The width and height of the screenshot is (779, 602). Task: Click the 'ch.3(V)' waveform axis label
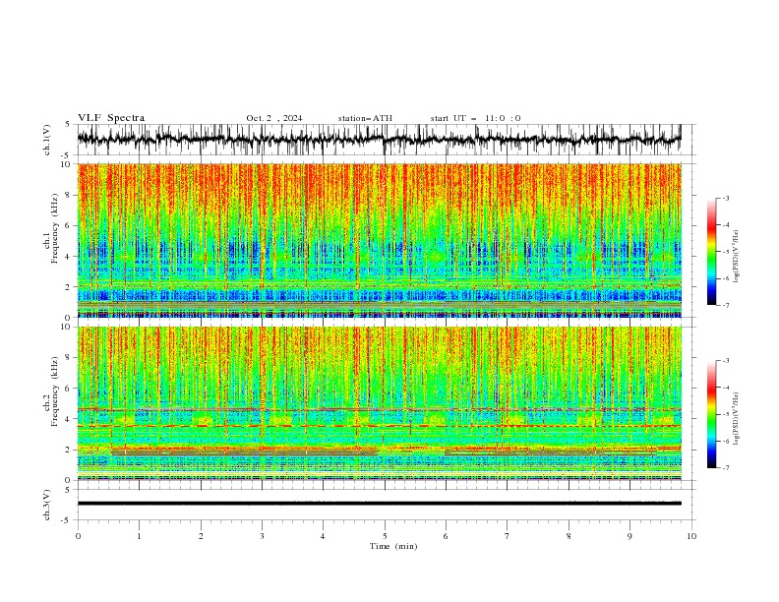click(x=47, y=505)
